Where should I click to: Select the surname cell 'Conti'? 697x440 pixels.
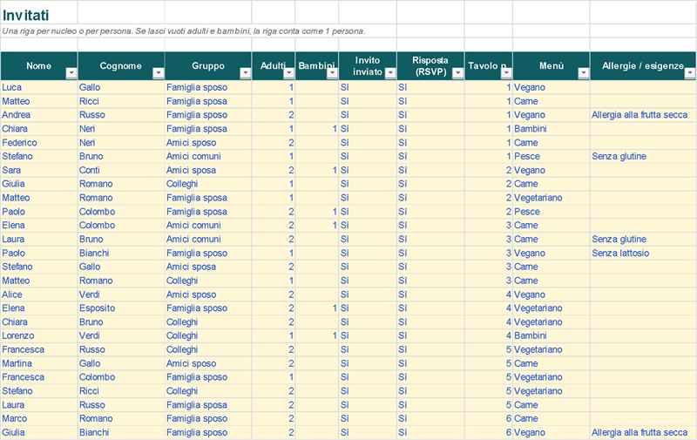[121, 170]
